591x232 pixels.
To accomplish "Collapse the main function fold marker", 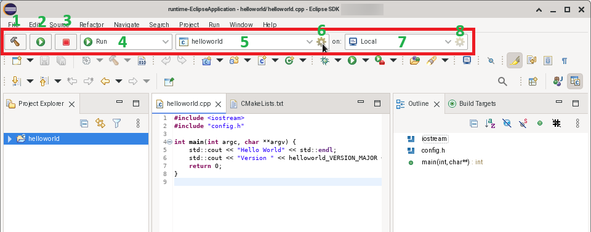I will [x=169, y=142].
